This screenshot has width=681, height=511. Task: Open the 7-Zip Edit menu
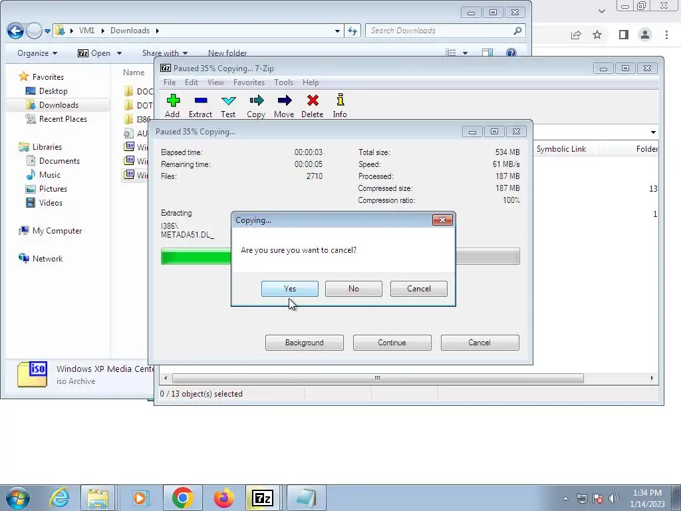(191, 82)
